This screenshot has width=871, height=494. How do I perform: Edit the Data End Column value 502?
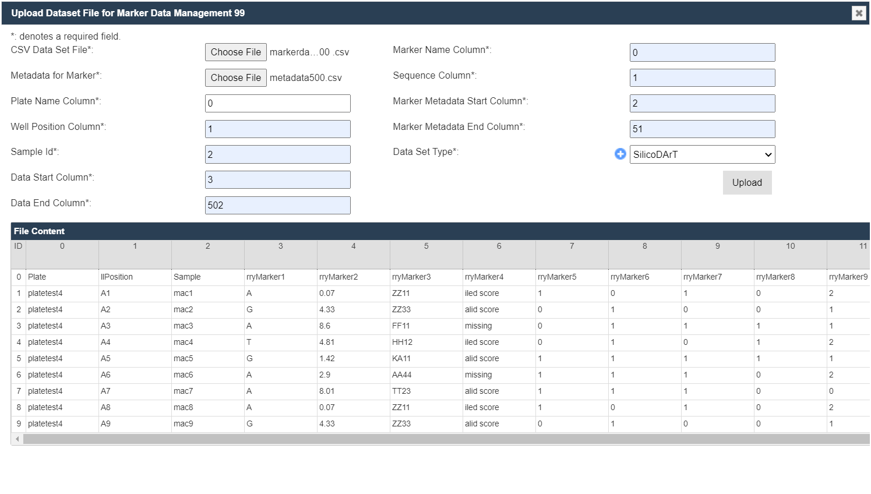pos(277,206)
